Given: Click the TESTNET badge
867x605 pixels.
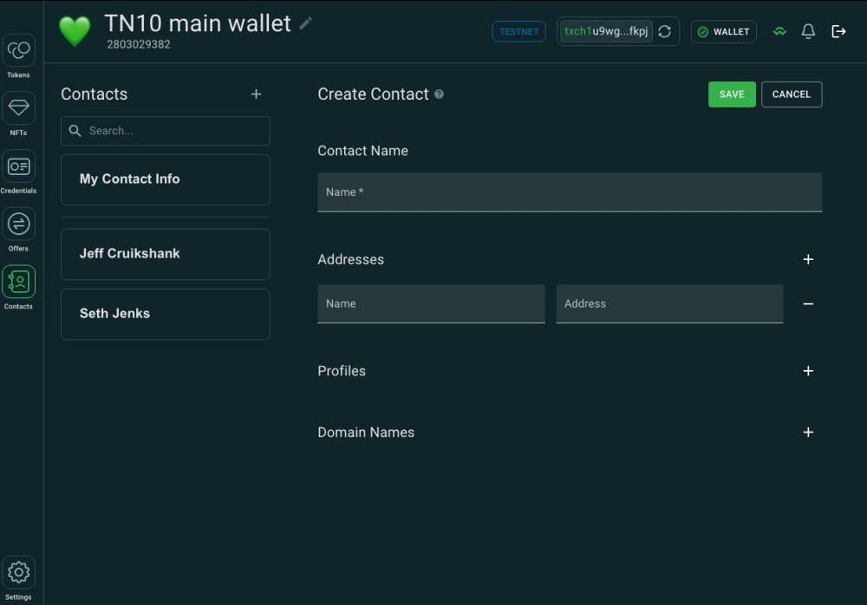Looking at the screenshot, I should point(518,31).
